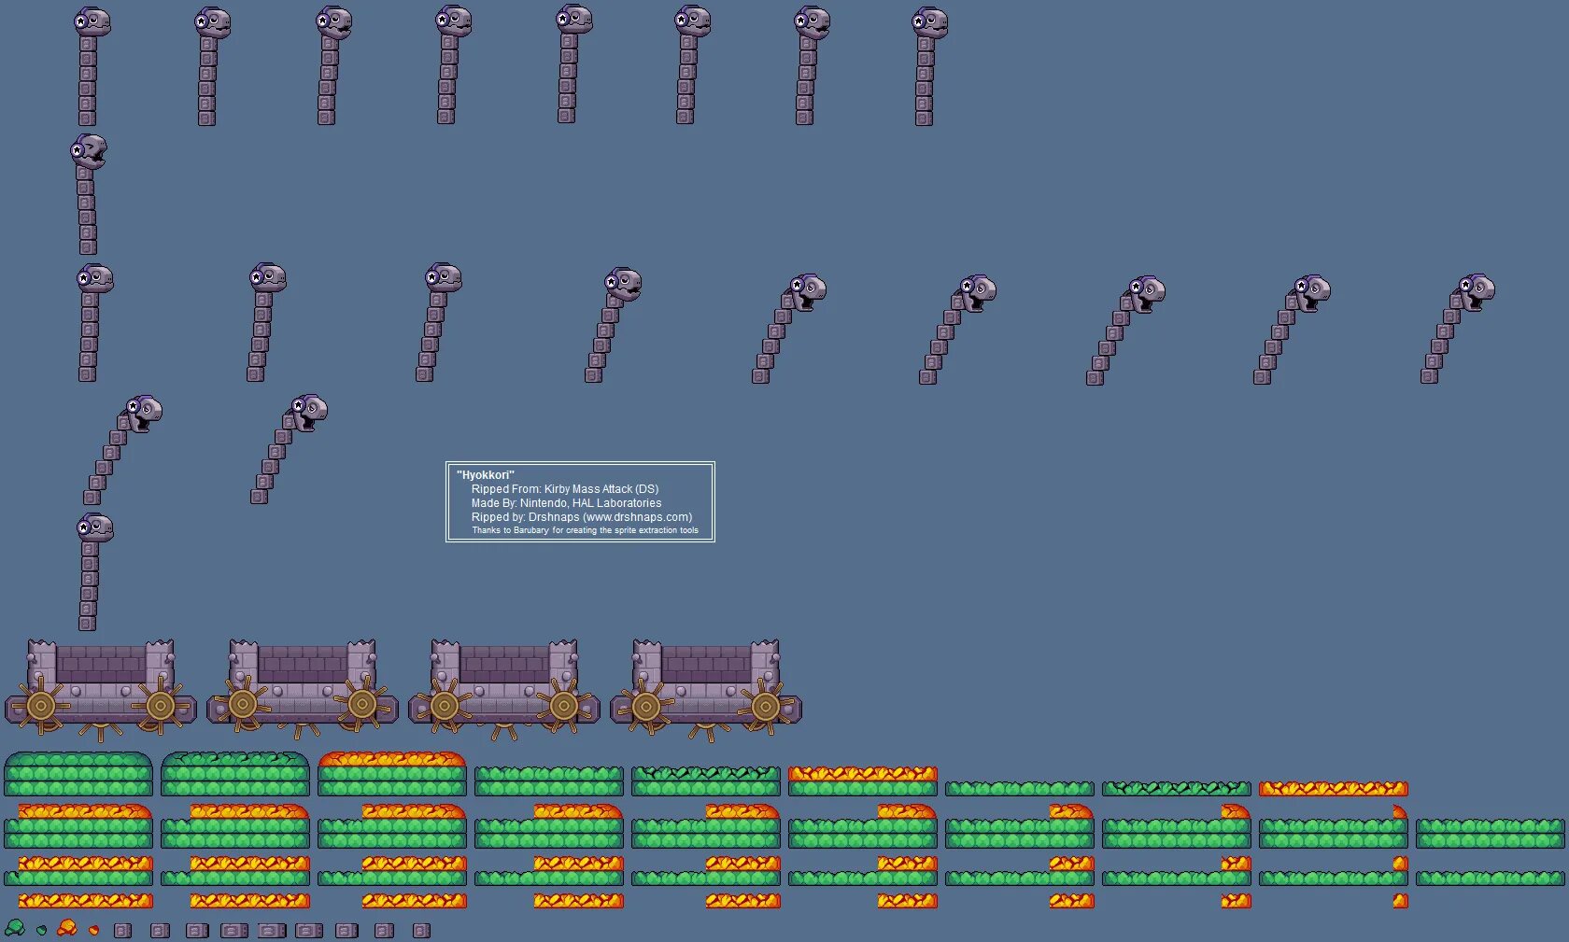
Task: Pick the first stone neck block in bottom row
Action: click(122, 931)
